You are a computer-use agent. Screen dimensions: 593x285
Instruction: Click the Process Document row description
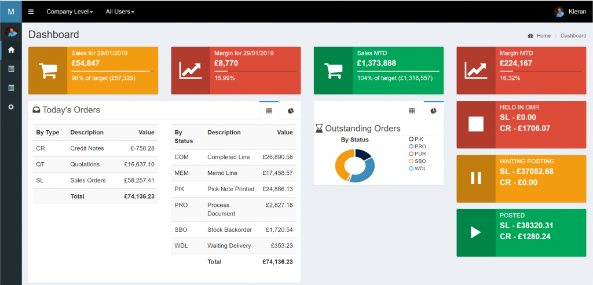(221, 209)
